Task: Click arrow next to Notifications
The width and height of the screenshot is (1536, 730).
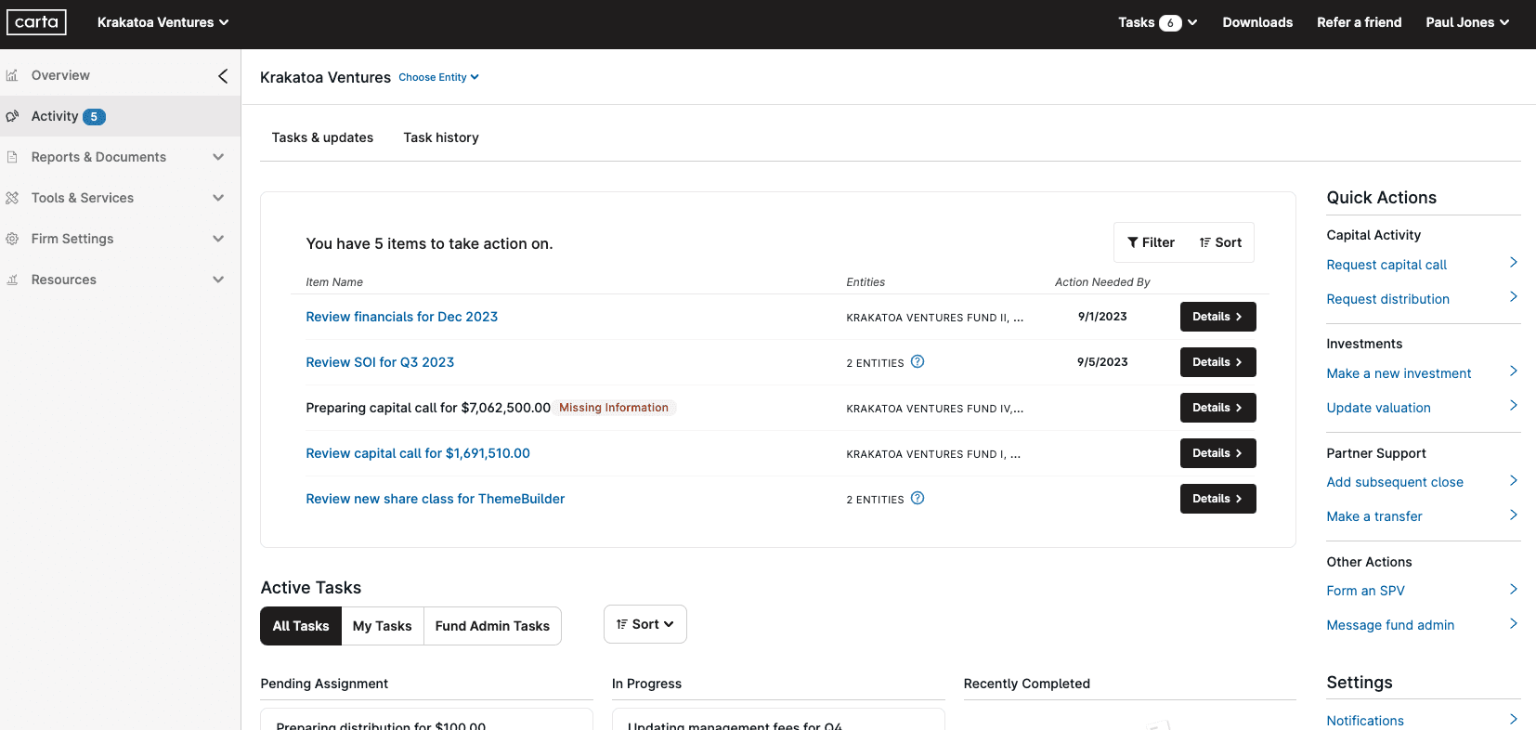Action: click(1514, 720)
